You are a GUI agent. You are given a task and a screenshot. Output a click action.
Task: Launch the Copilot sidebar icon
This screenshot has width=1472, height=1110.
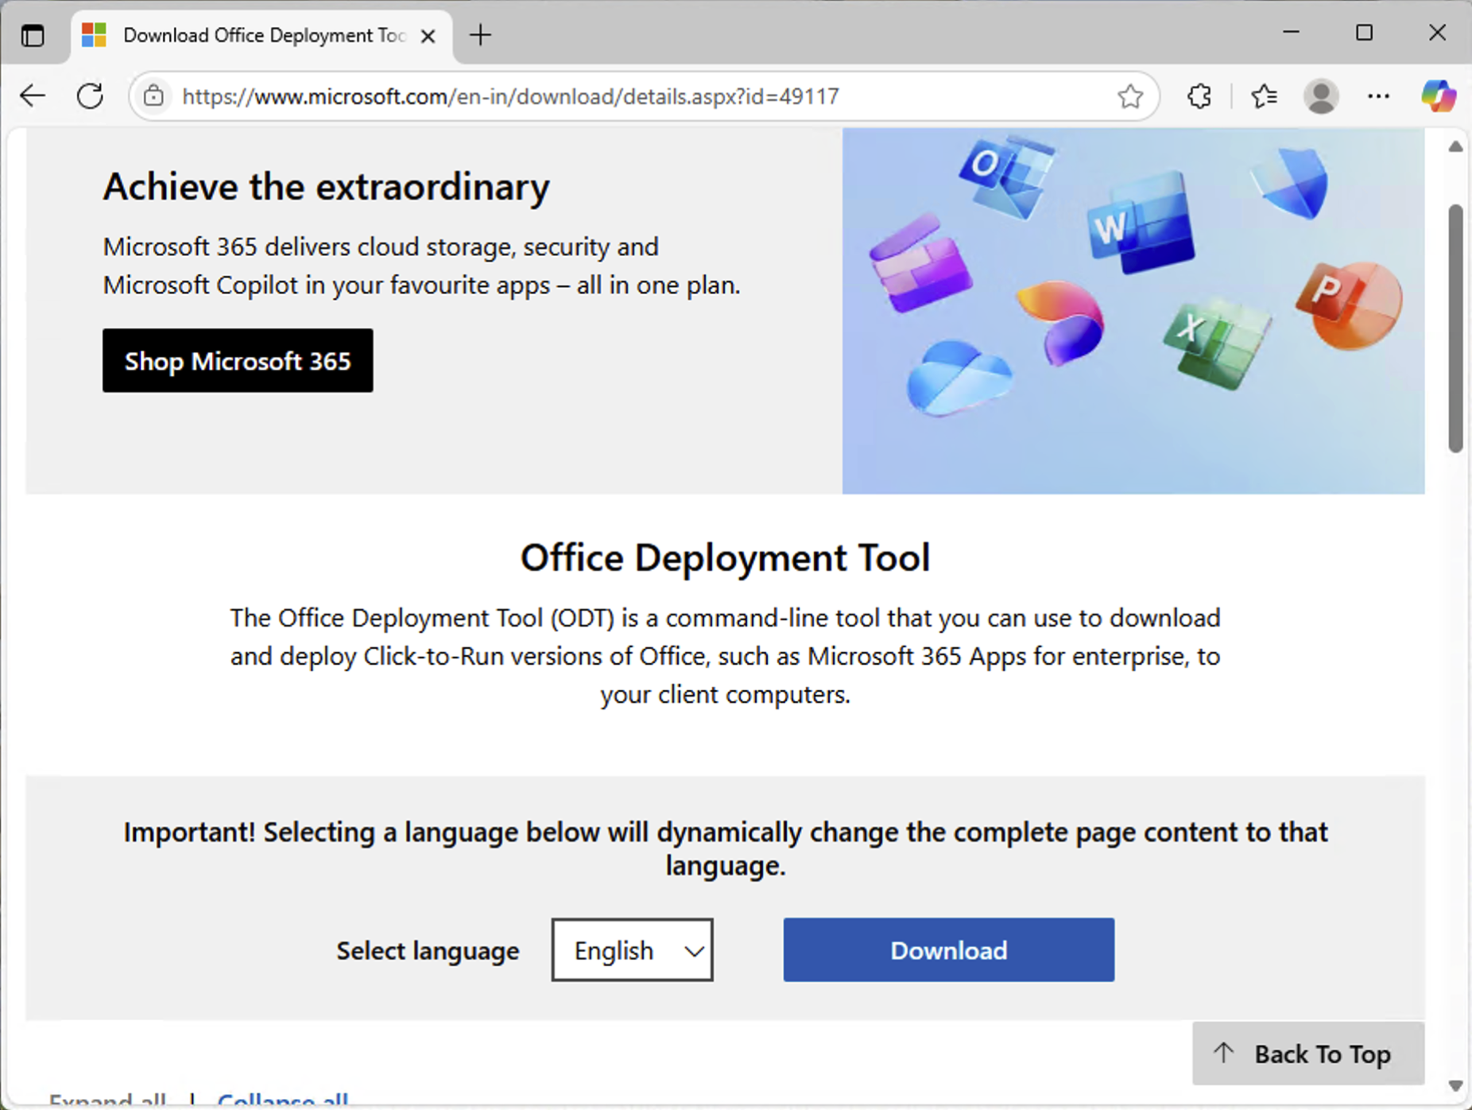click(1439, 96)
